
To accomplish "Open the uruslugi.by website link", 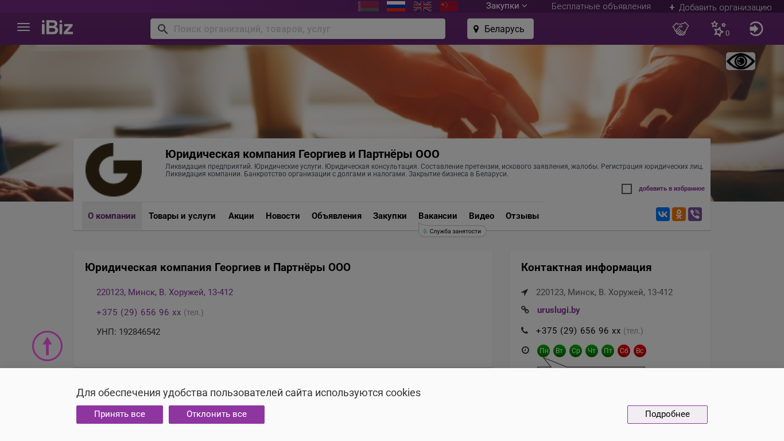I will pos(558,310).
